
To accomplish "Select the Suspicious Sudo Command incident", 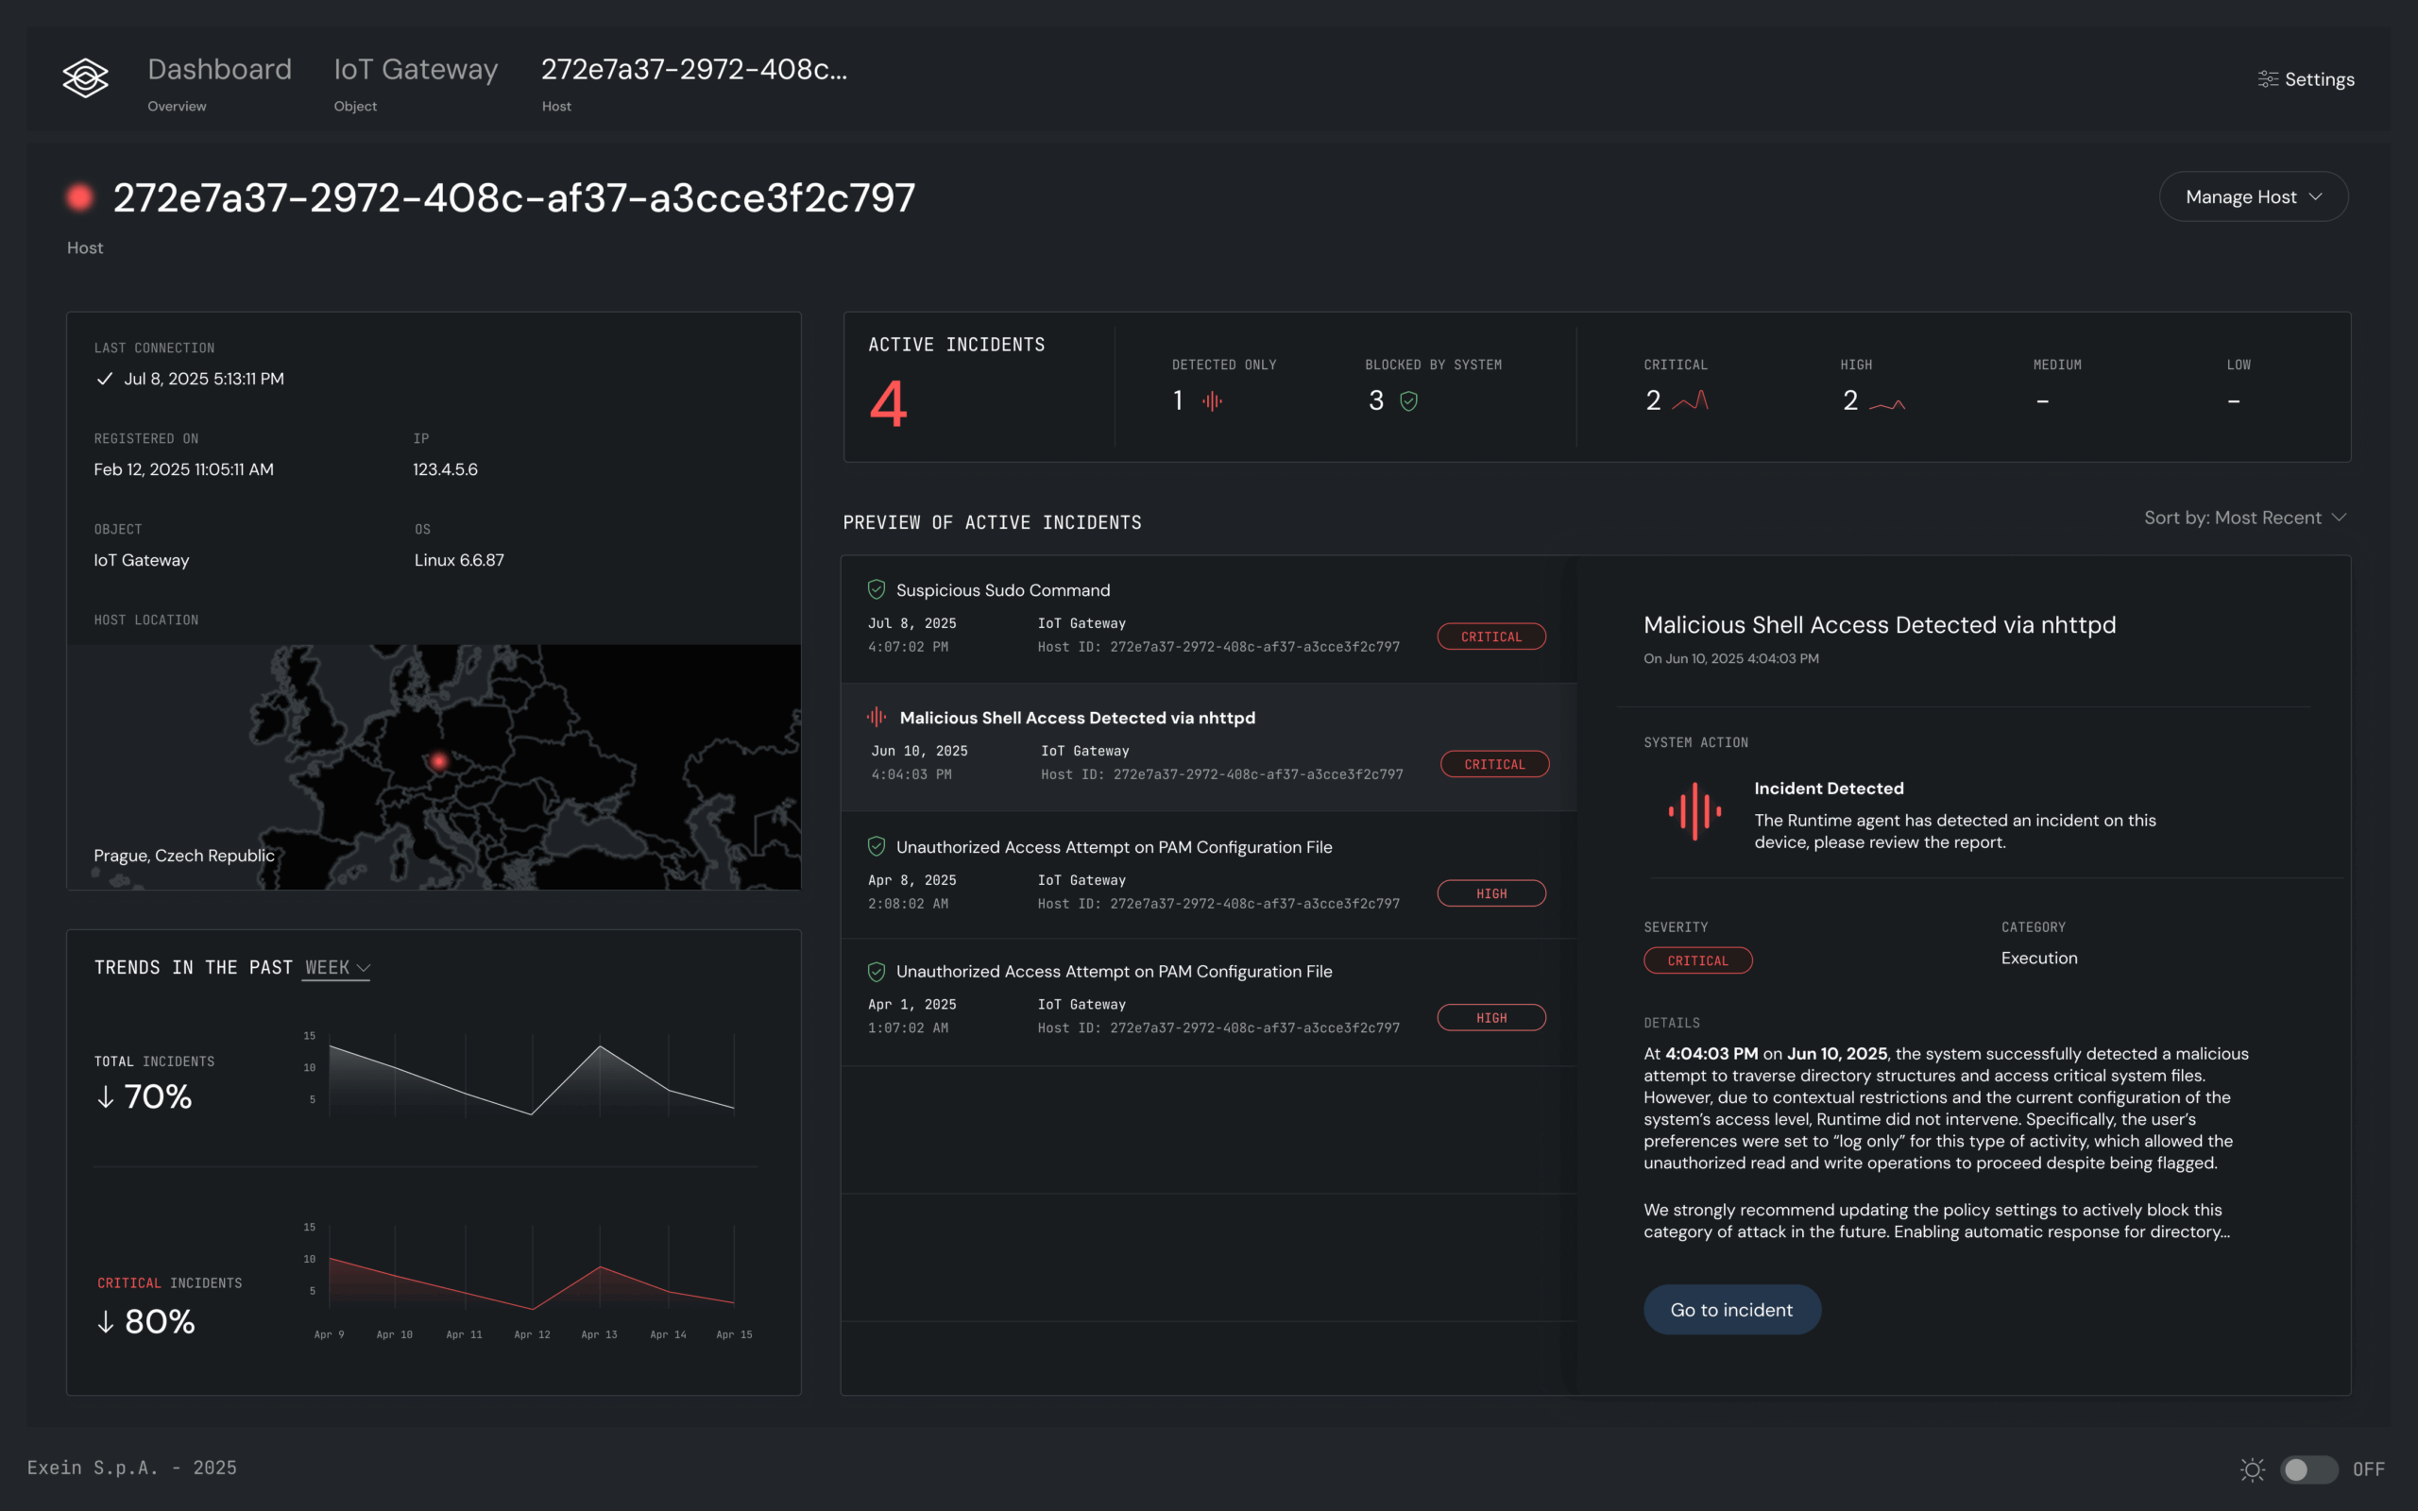I will point(1099,618).
